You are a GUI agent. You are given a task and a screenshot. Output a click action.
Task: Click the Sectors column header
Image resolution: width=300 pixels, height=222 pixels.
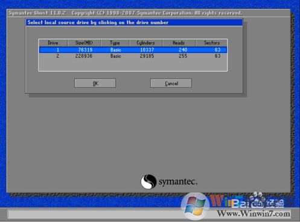[x=211, y=43]
